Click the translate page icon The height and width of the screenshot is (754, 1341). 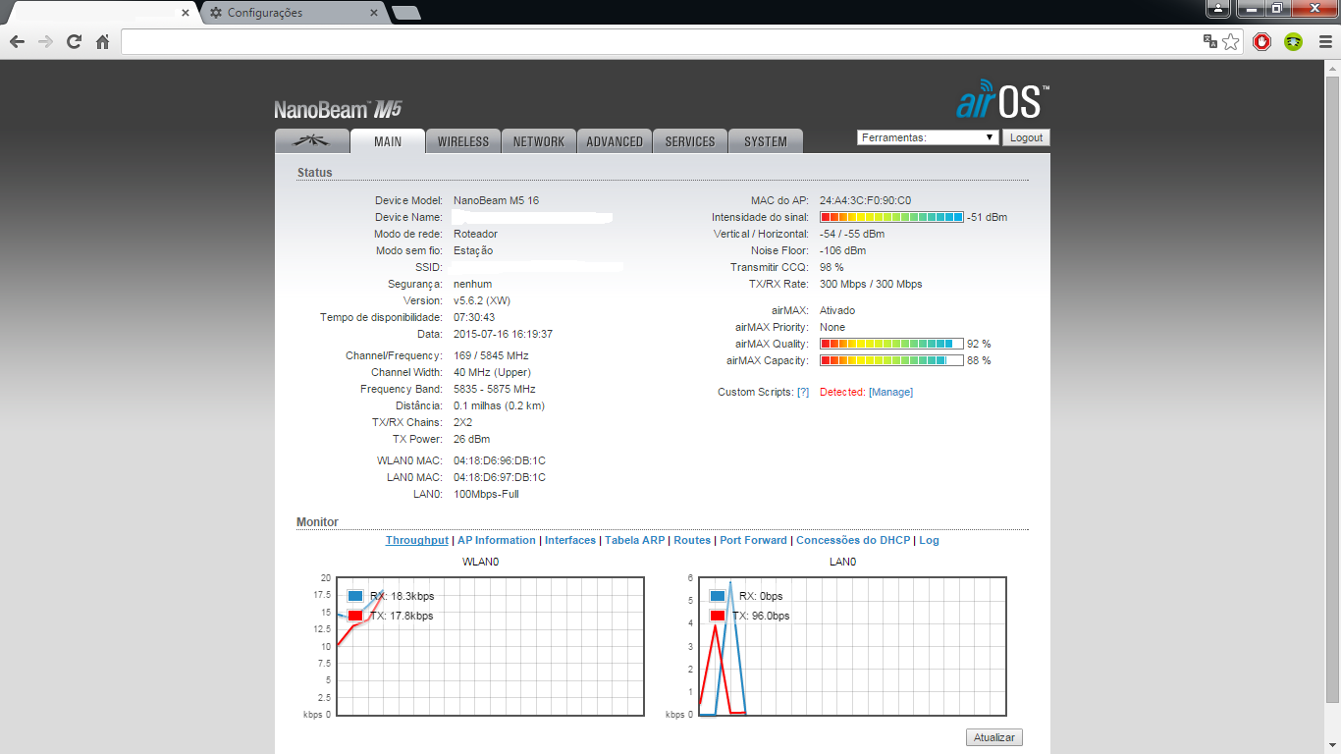click(x=1210, y=41)
